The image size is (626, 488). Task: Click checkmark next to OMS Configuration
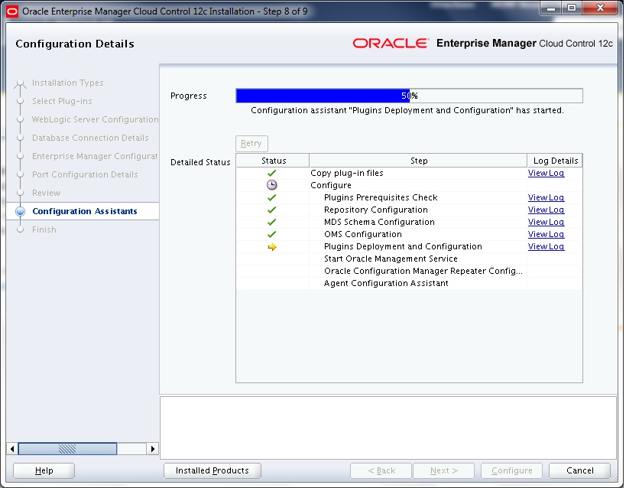pos(272,234)
